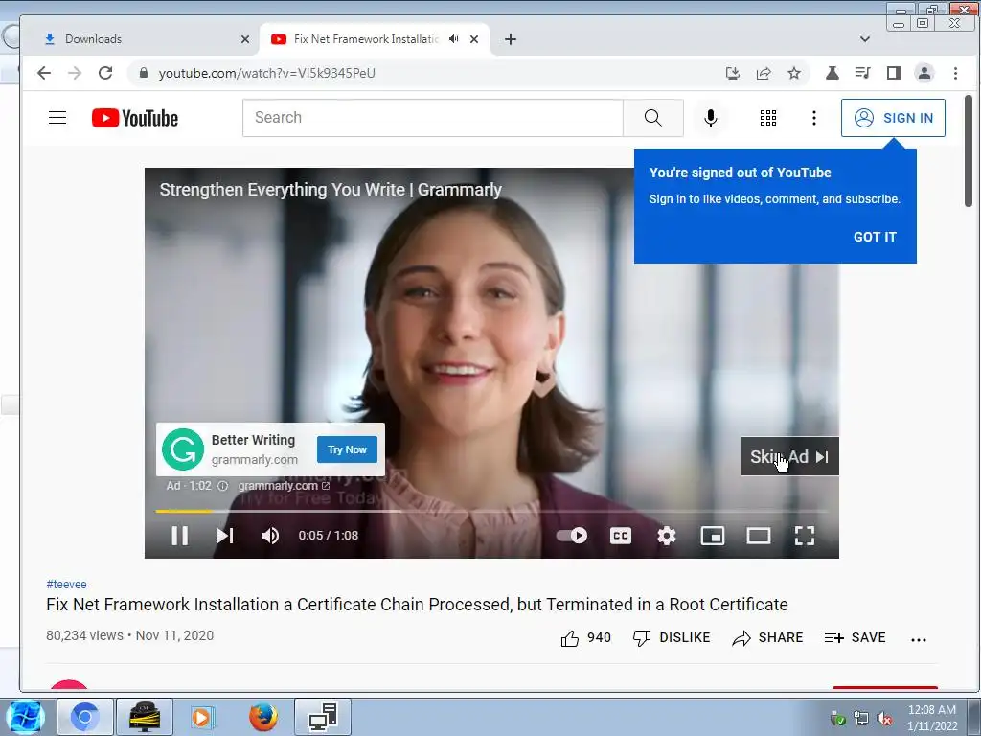Open a new browser tab
The width and height of the screenshot is (981, 736).
[511, 39]
